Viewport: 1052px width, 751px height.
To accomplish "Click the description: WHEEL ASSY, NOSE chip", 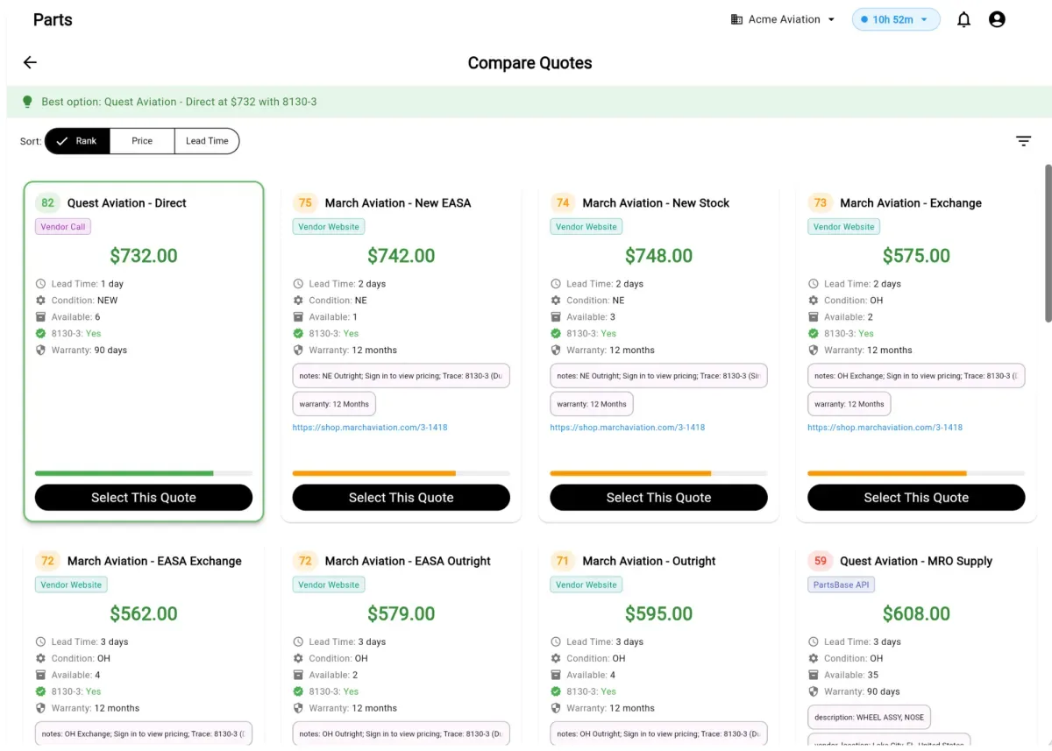I will 869,717.
